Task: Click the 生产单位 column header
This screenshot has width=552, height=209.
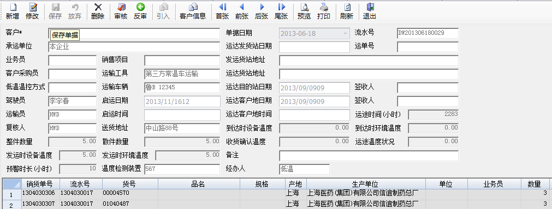Action: [x=366, y=184]
